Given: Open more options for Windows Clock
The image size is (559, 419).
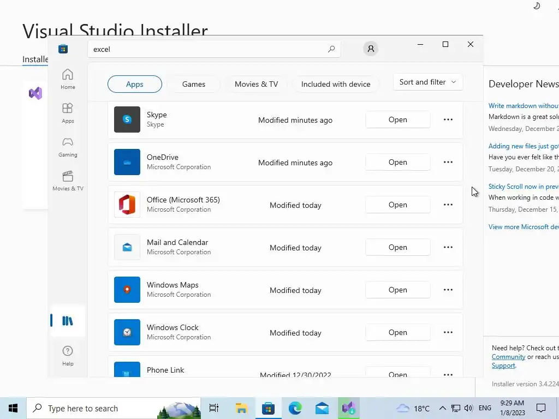Looking at the screenshot, I should (x=448, y=332).
